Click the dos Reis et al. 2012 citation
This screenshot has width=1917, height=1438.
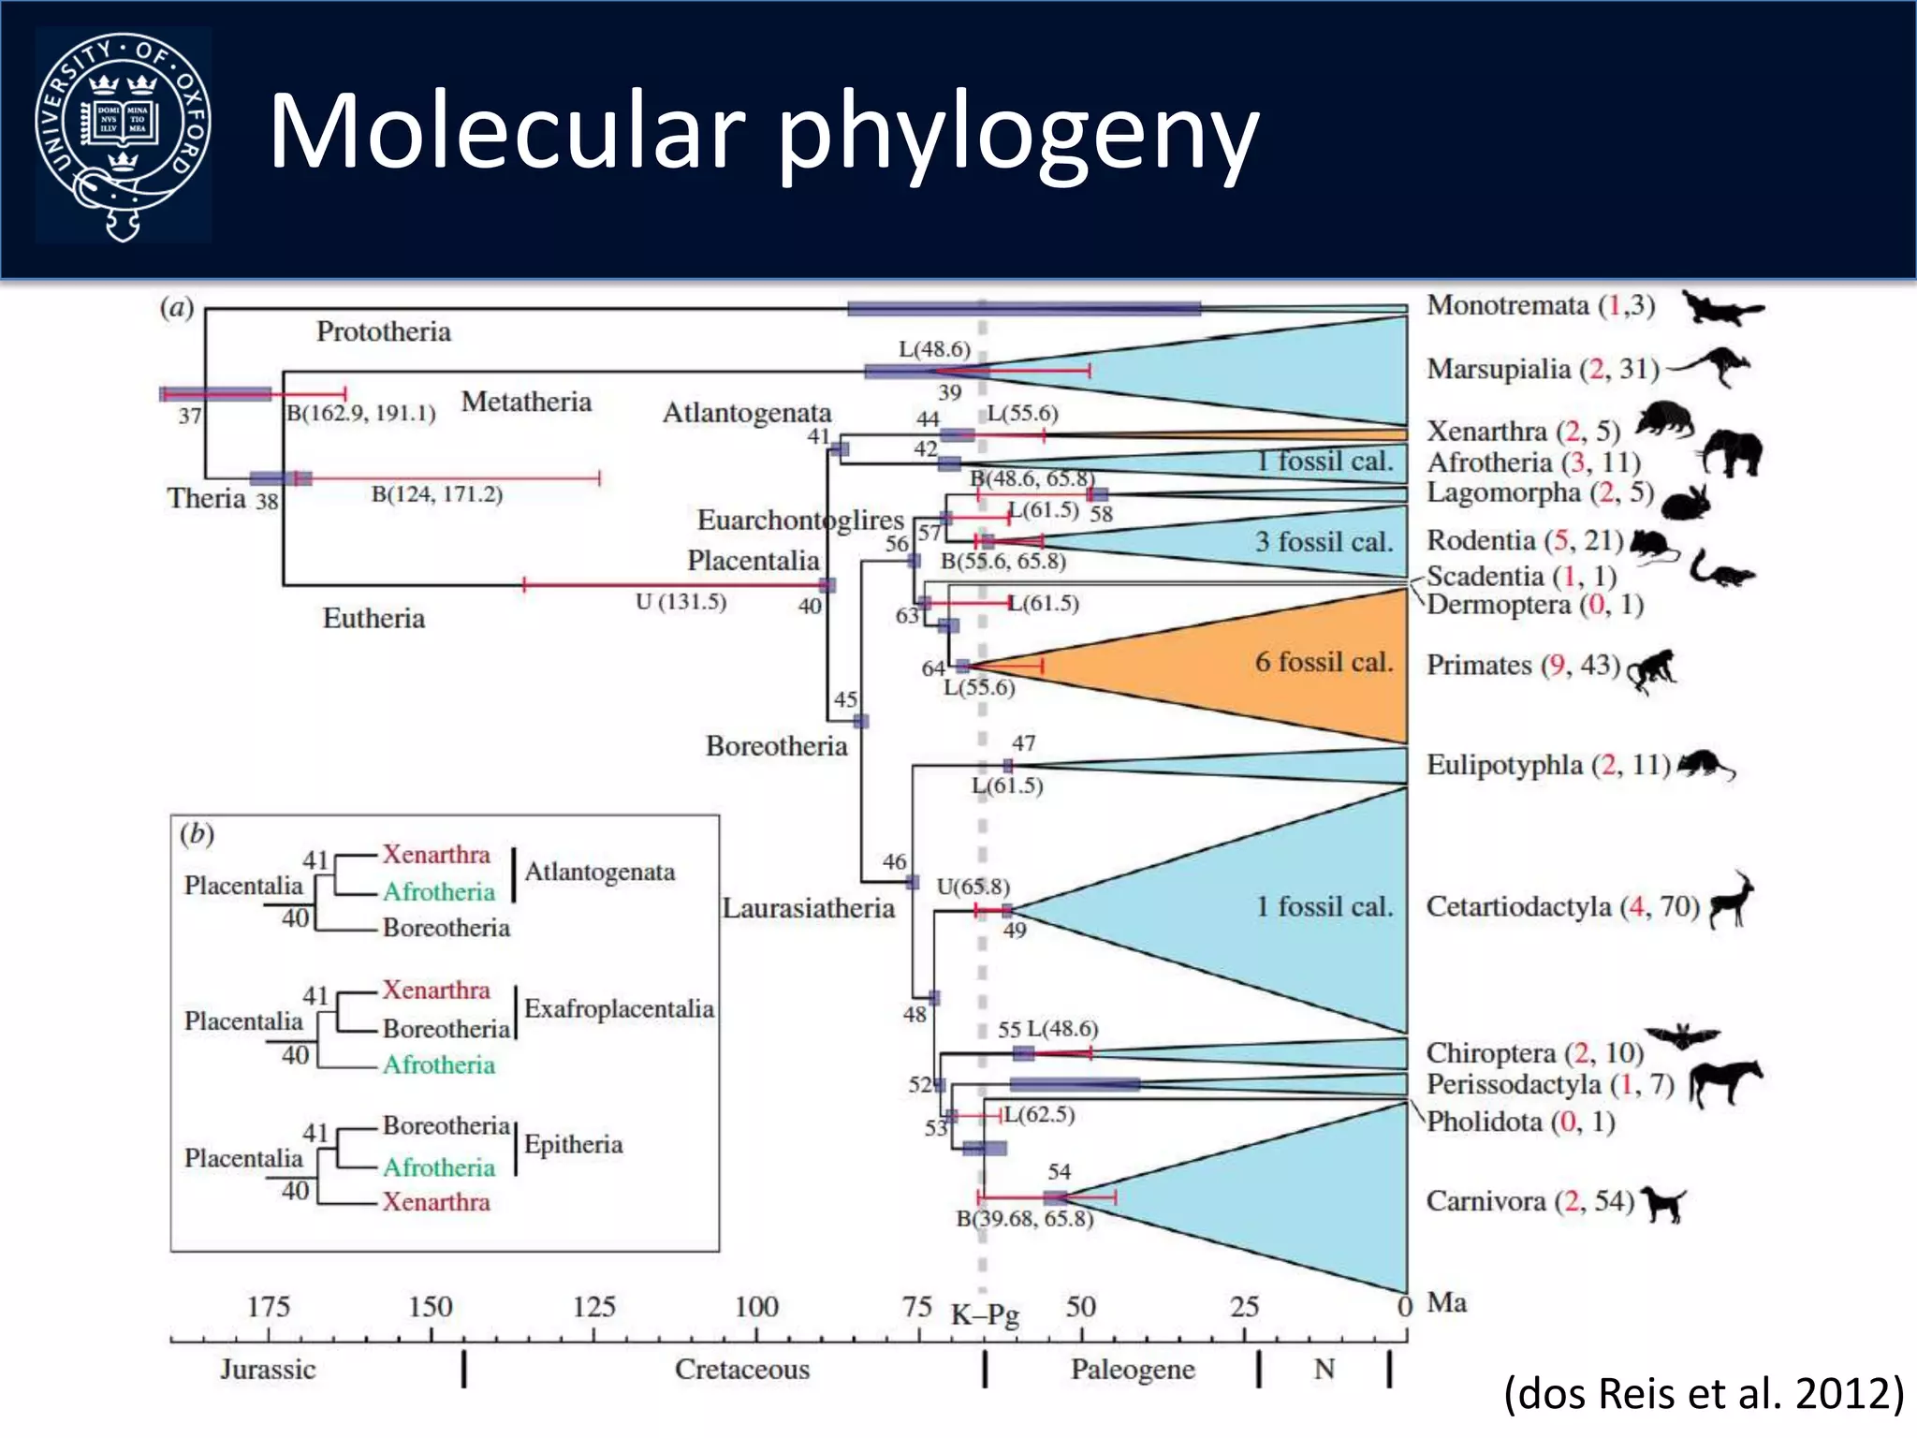[1703, 1394]
